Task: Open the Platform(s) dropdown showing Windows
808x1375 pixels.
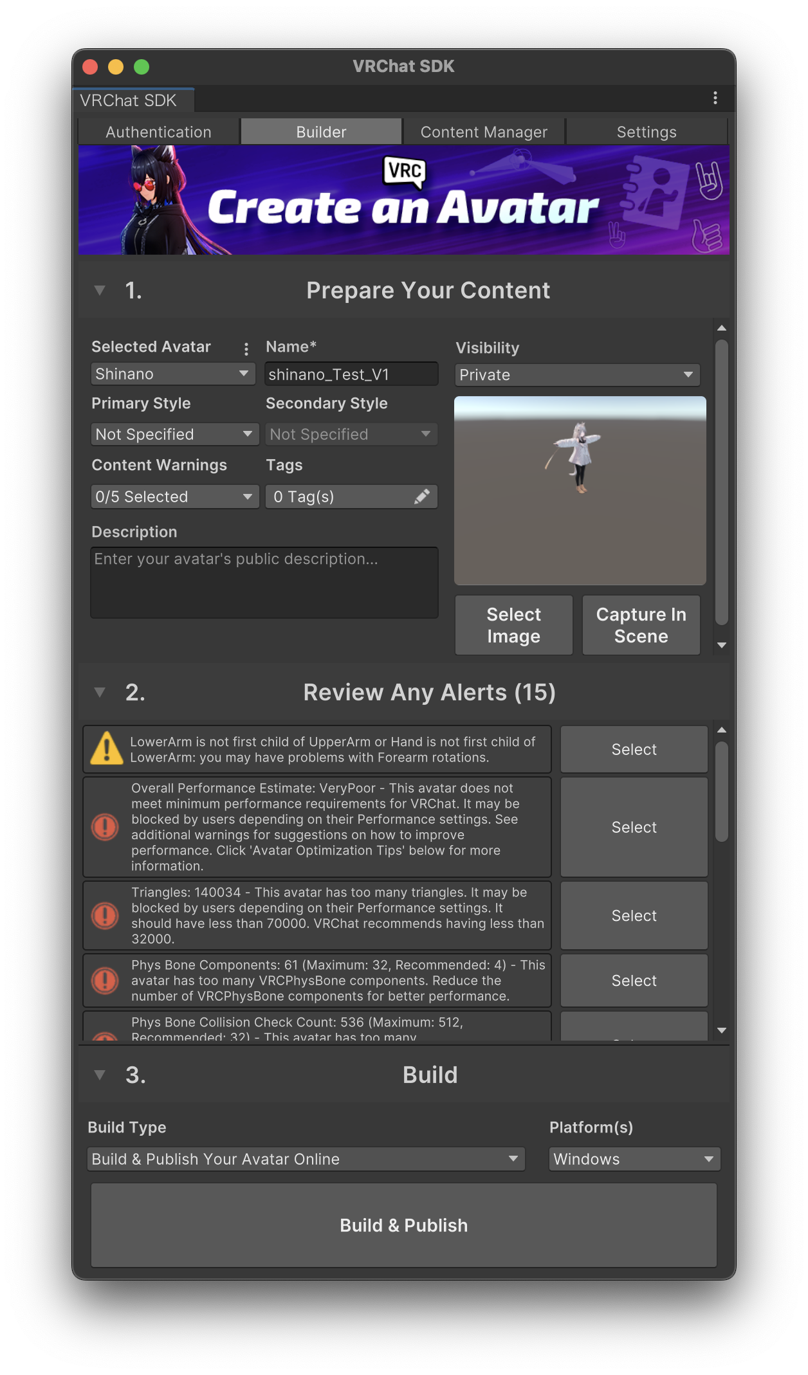Action: (x=634, y=1159)
